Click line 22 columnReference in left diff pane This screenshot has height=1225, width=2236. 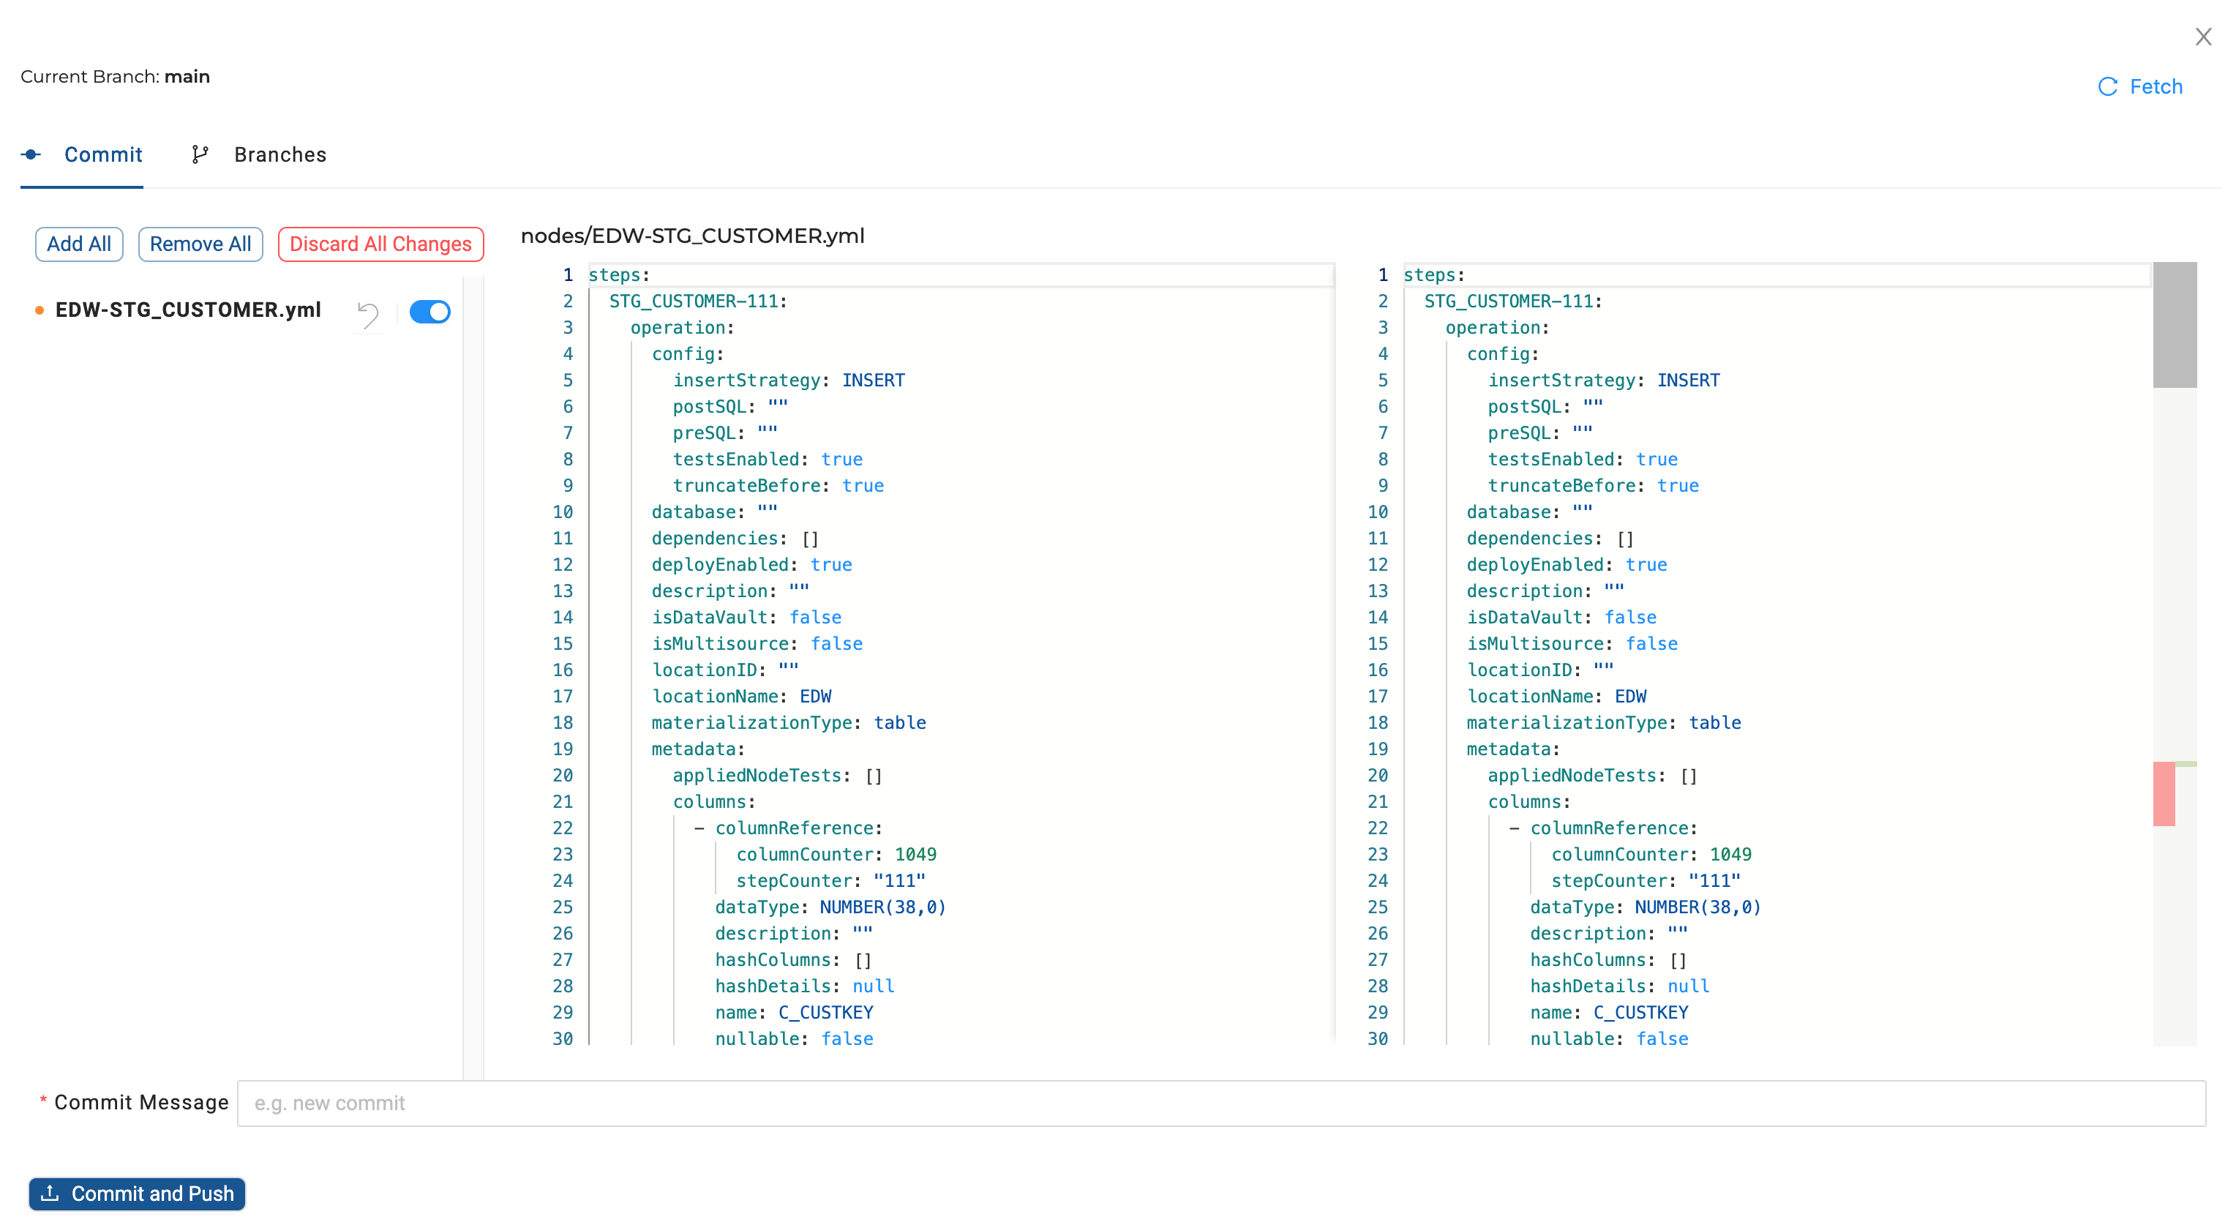coord(798,828)
